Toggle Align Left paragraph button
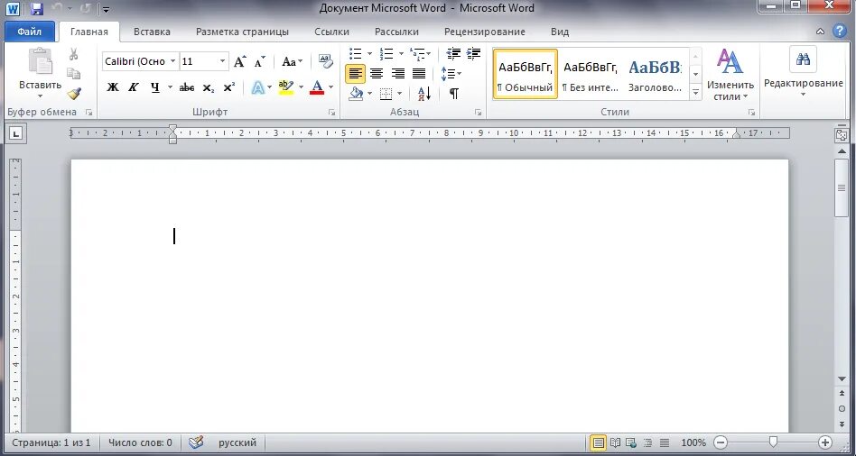856x456 pixels. (356, 73)
